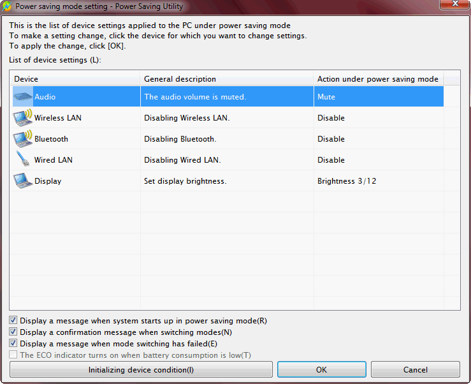This screenshot has width=471, height=384.
Task: Select the Wireless LAN device name
Action: tap(57, 118)
